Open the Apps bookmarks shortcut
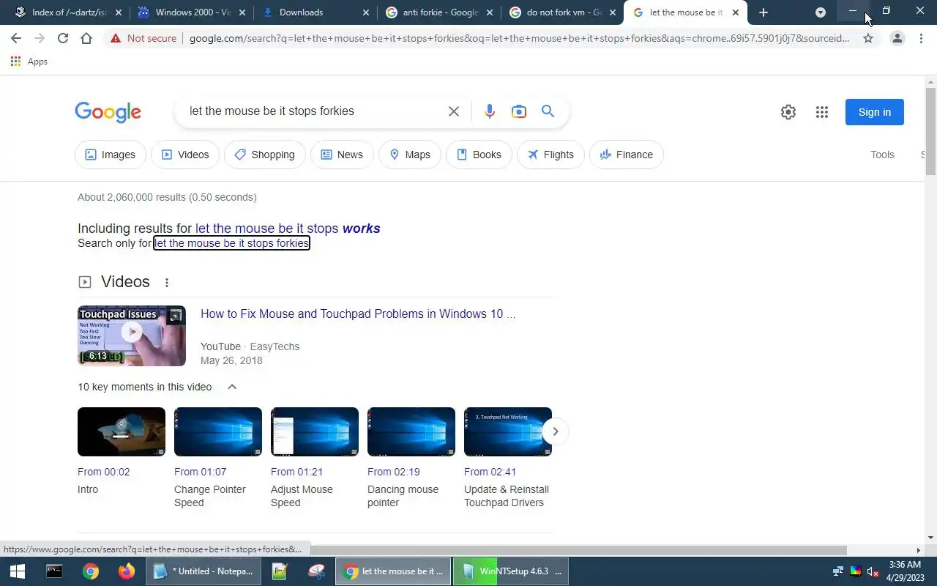This screenshot has width=937, height=586. (29, 62)
